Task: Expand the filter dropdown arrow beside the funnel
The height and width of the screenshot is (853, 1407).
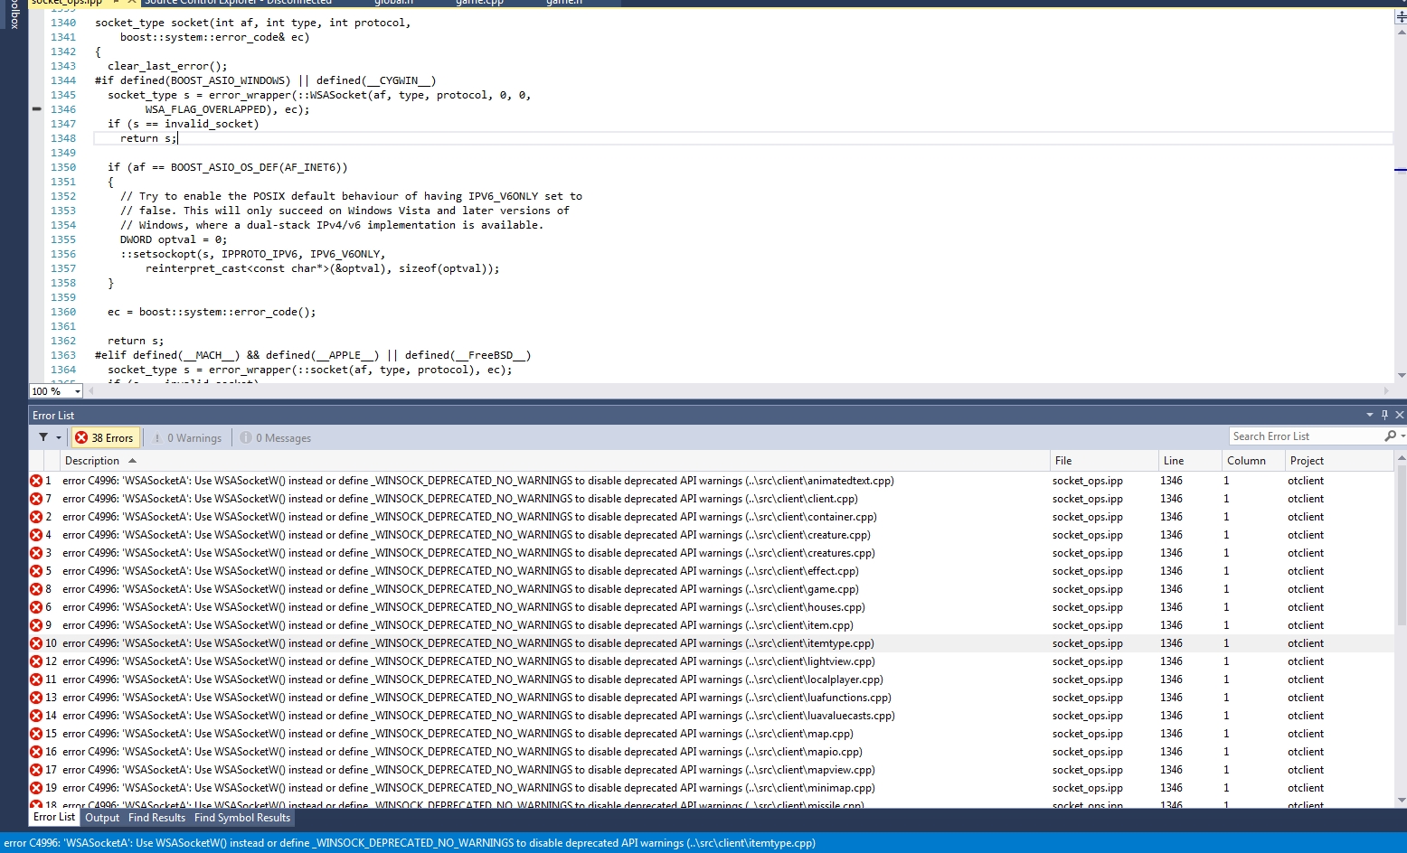Action: (59, 437)
